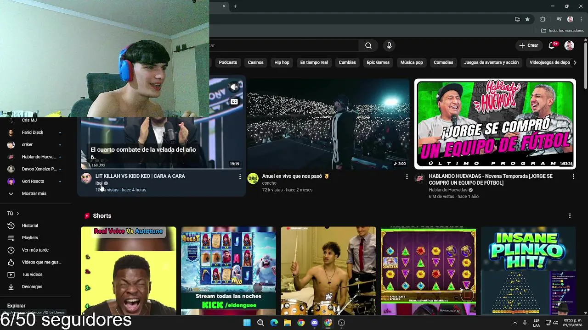Open a new browser tab
The height and width of the screenshot is (330, 588).
(x=235, y=6)
